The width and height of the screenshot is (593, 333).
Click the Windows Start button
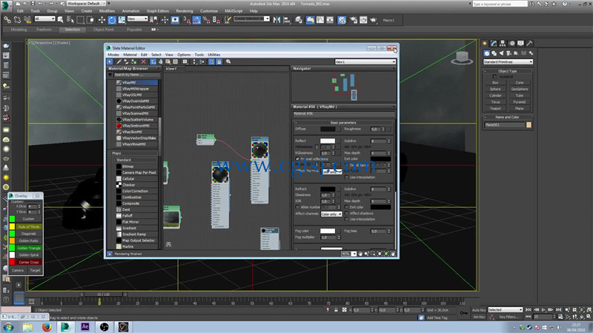8,326
